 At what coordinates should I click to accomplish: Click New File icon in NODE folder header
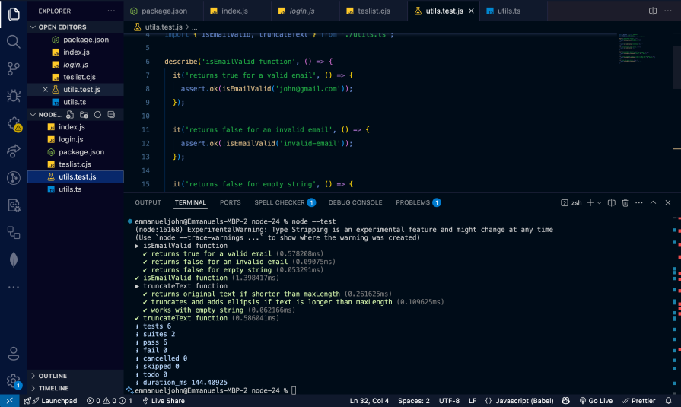point(70,115)
